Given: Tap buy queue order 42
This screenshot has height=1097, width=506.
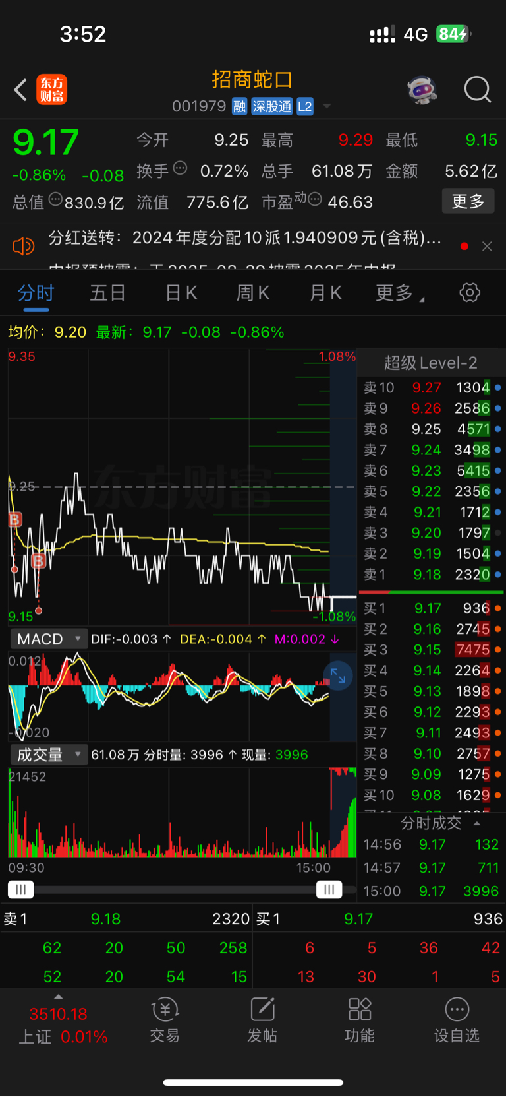Looking at the screenshot, I should 491,948.
